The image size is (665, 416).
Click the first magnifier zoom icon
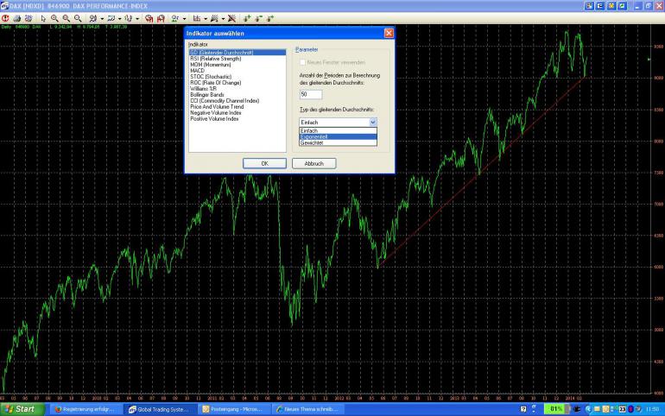pyautogui.click(x=54, y=18)
